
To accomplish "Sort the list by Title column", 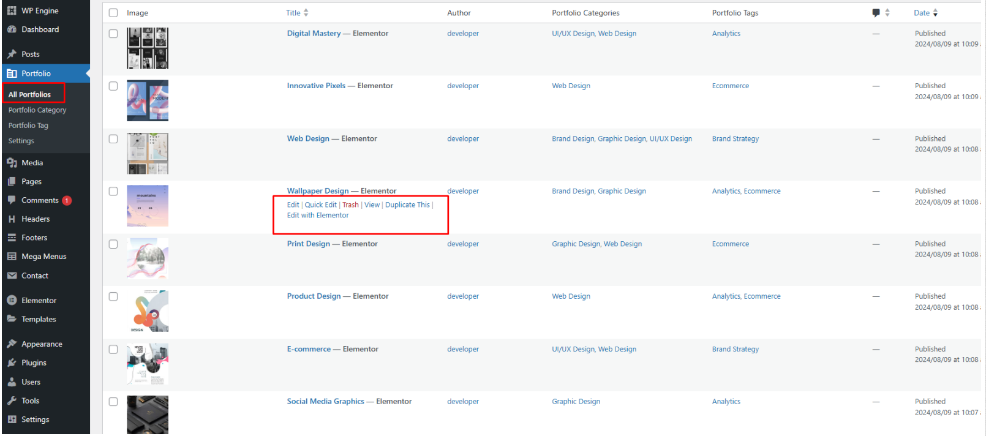I will click(x=293, y=13).
